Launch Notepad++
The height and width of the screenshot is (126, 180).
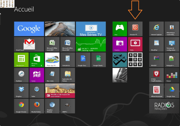(x=172, y=60)
